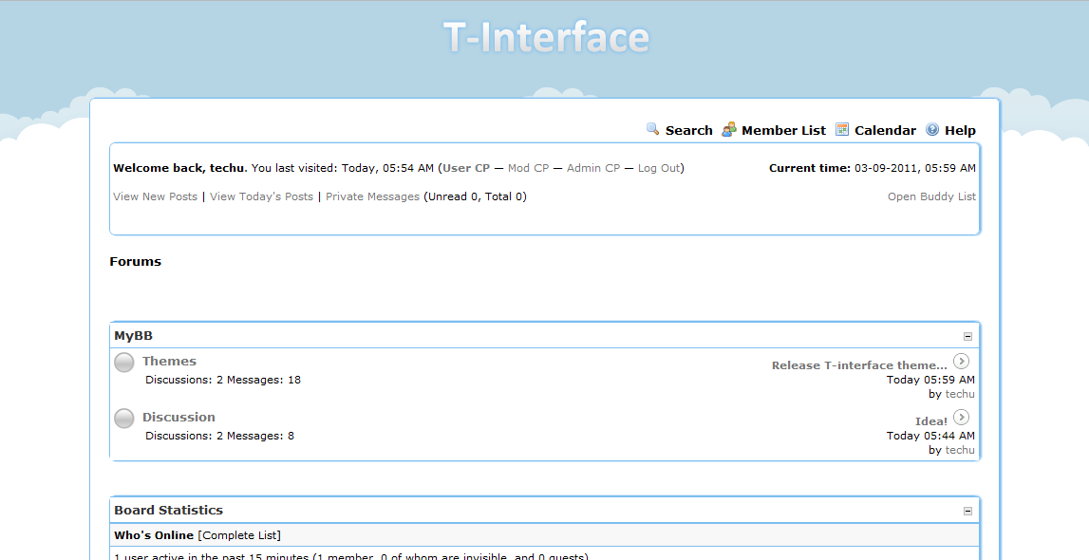Open the Themes forum title

(x=169, y=361)
